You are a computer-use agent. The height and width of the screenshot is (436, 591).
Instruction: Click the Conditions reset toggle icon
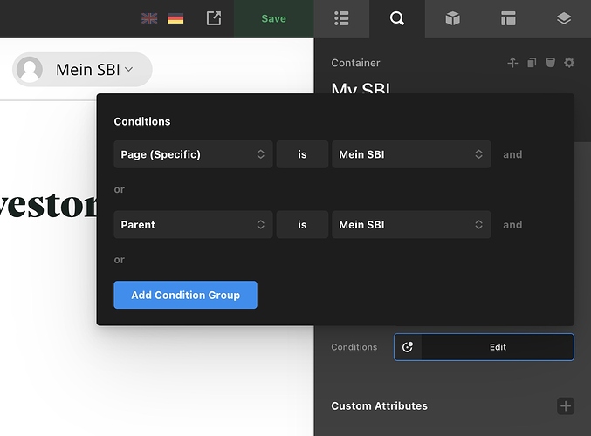click(x=408, y=347)
